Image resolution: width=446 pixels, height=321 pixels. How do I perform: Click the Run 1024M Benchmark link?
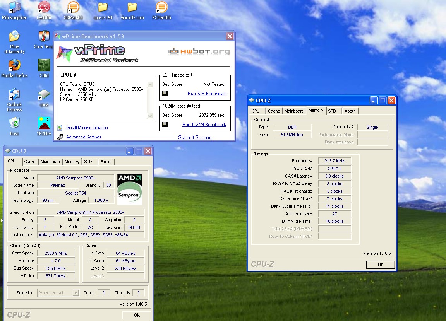click(x=204, y=125)
